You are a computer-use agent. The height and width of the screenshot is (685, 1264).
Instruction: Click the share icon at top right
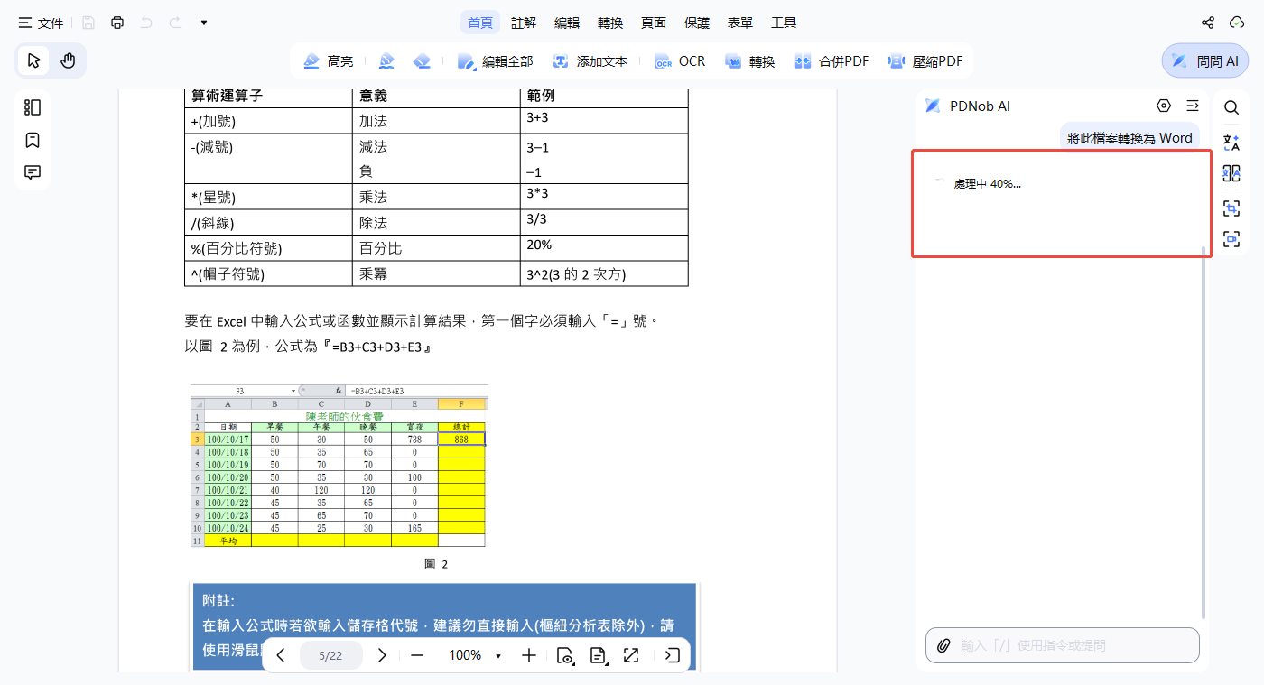coord(1208,23)
